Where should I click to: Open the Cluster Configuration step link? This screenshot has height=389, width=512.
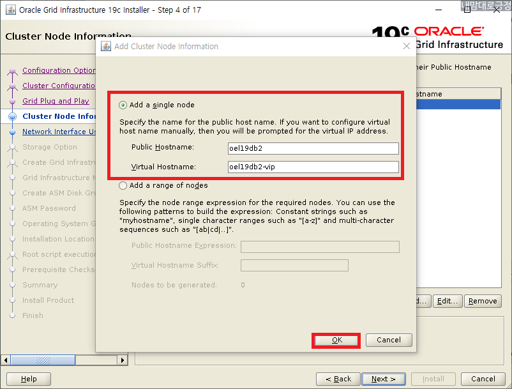(59, 86)
